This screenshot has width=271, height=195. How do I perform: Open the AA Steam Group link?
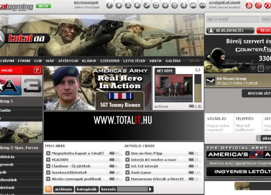[x=231, y=79]
